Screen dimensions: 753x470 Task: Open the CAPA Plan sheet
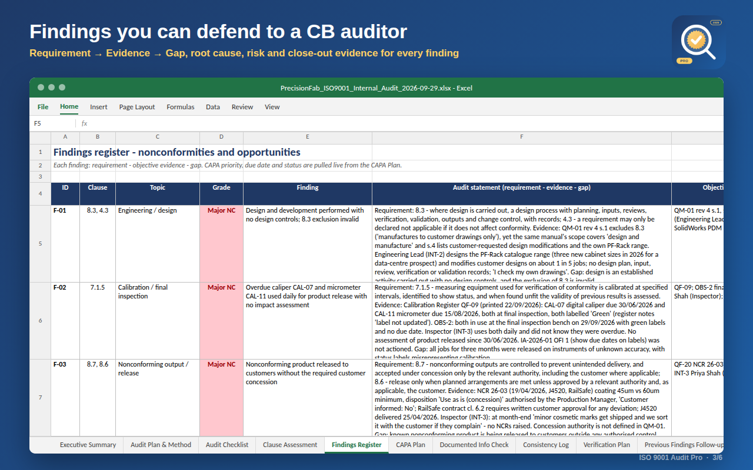(x=411, y=445)
